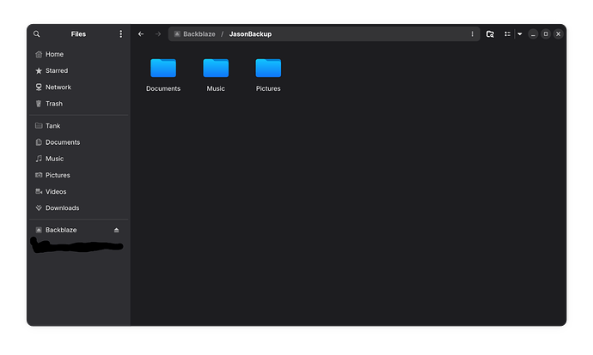The height and width of the screenshot is (355, 593).
Task: Select Music in the sidebar
Action: (79, 159)
